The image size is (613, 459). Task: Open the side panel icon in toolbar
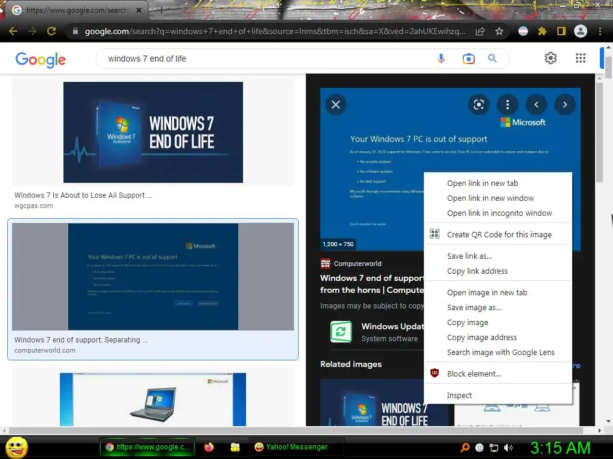click(562, 31)
